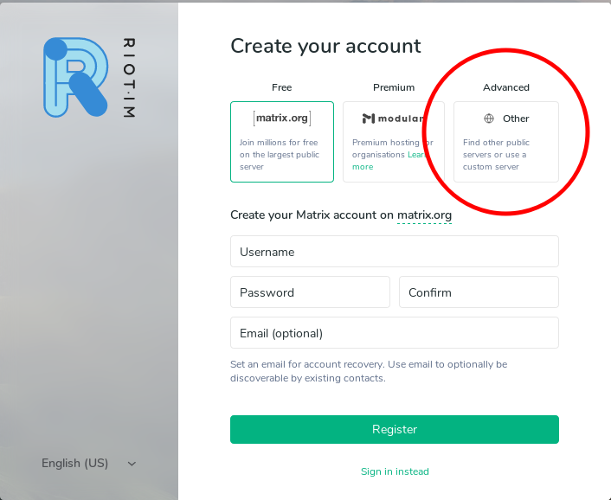Click the Riot.im R logo
Viewport: 611px width, 500px height.
point(76,77)
